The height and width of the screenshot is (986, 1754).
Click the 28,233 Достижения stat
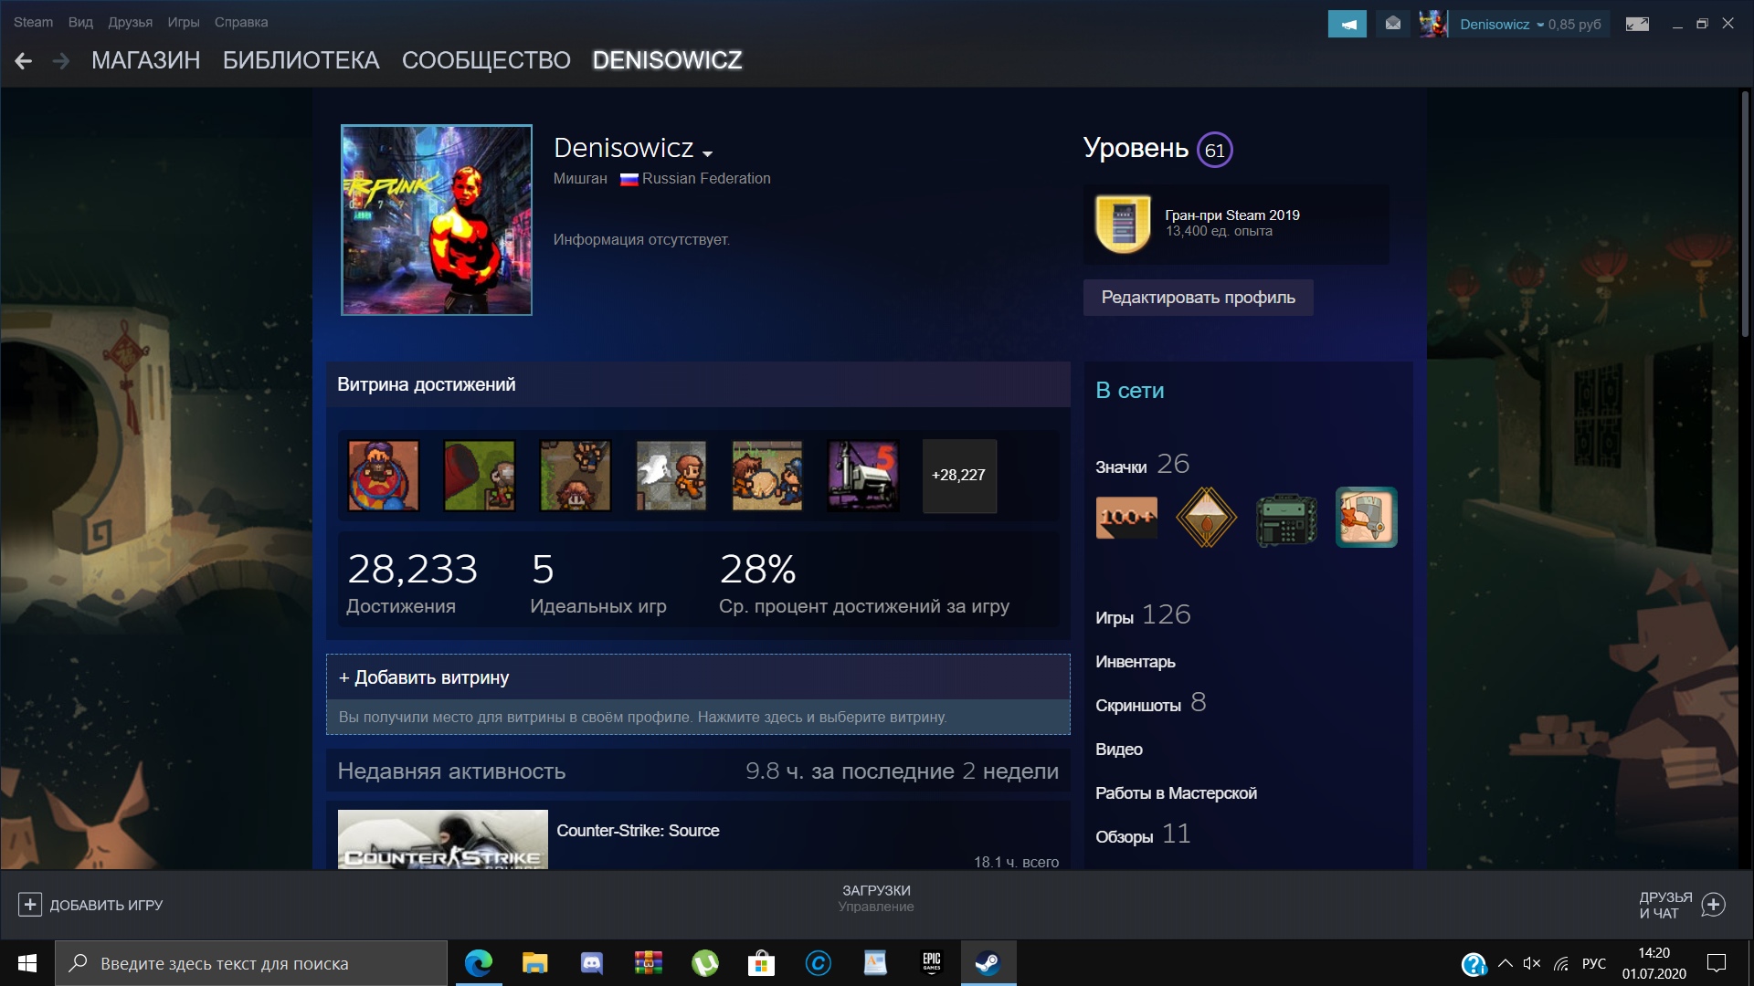[412, 582]
